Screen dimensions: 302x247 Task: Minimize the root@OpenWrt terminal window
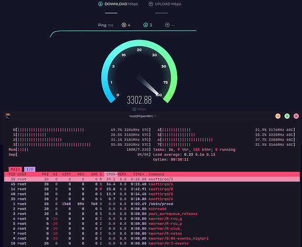tap(278, 116)
